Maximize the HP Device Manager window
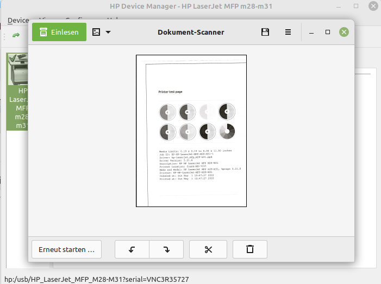This screenshot has height=284, width=381. pyautogui.click(x=356, y=6)
